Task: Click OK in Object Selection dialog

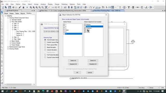Action: click(x=77, y=73)
